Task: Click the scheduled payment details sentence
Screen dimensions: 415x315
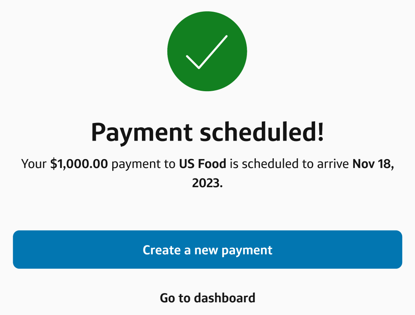Action: point(207,164)
